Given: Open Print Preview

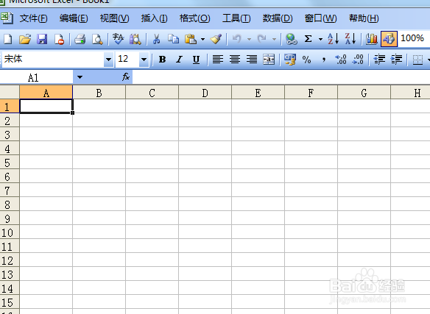Looking at the screenshot, I should coord(97,39).
